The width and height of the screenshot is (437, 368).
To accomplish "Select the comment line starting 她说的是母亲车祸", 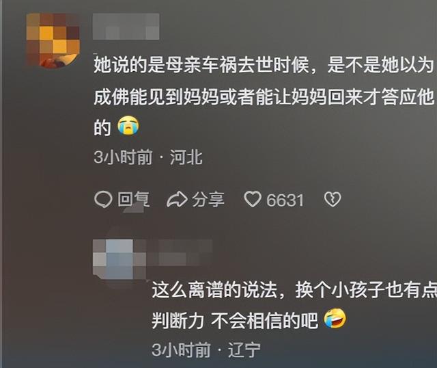I will pyautogui.click(x=264, y=65).
